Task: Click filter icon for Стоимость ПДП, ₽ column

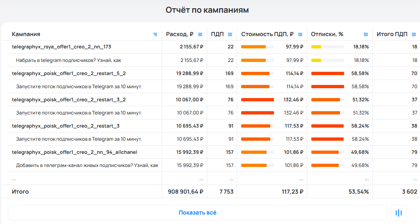Action: click(x=300, y=34)
